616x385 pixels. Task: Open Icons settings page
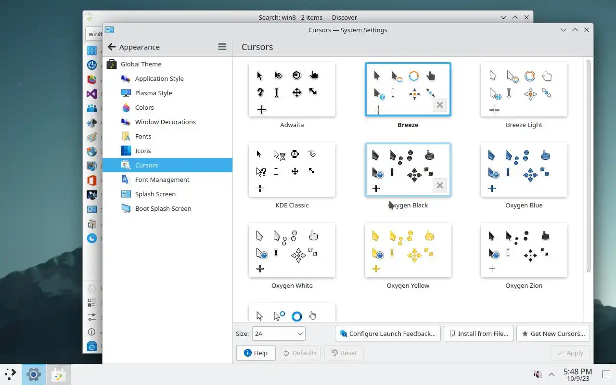pyautogui.click(x=167, y=151)
